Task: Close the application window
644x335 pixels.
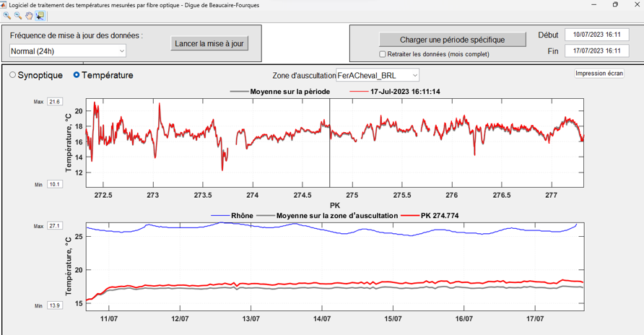Action: pyautogui.click(x=635, y=4)
